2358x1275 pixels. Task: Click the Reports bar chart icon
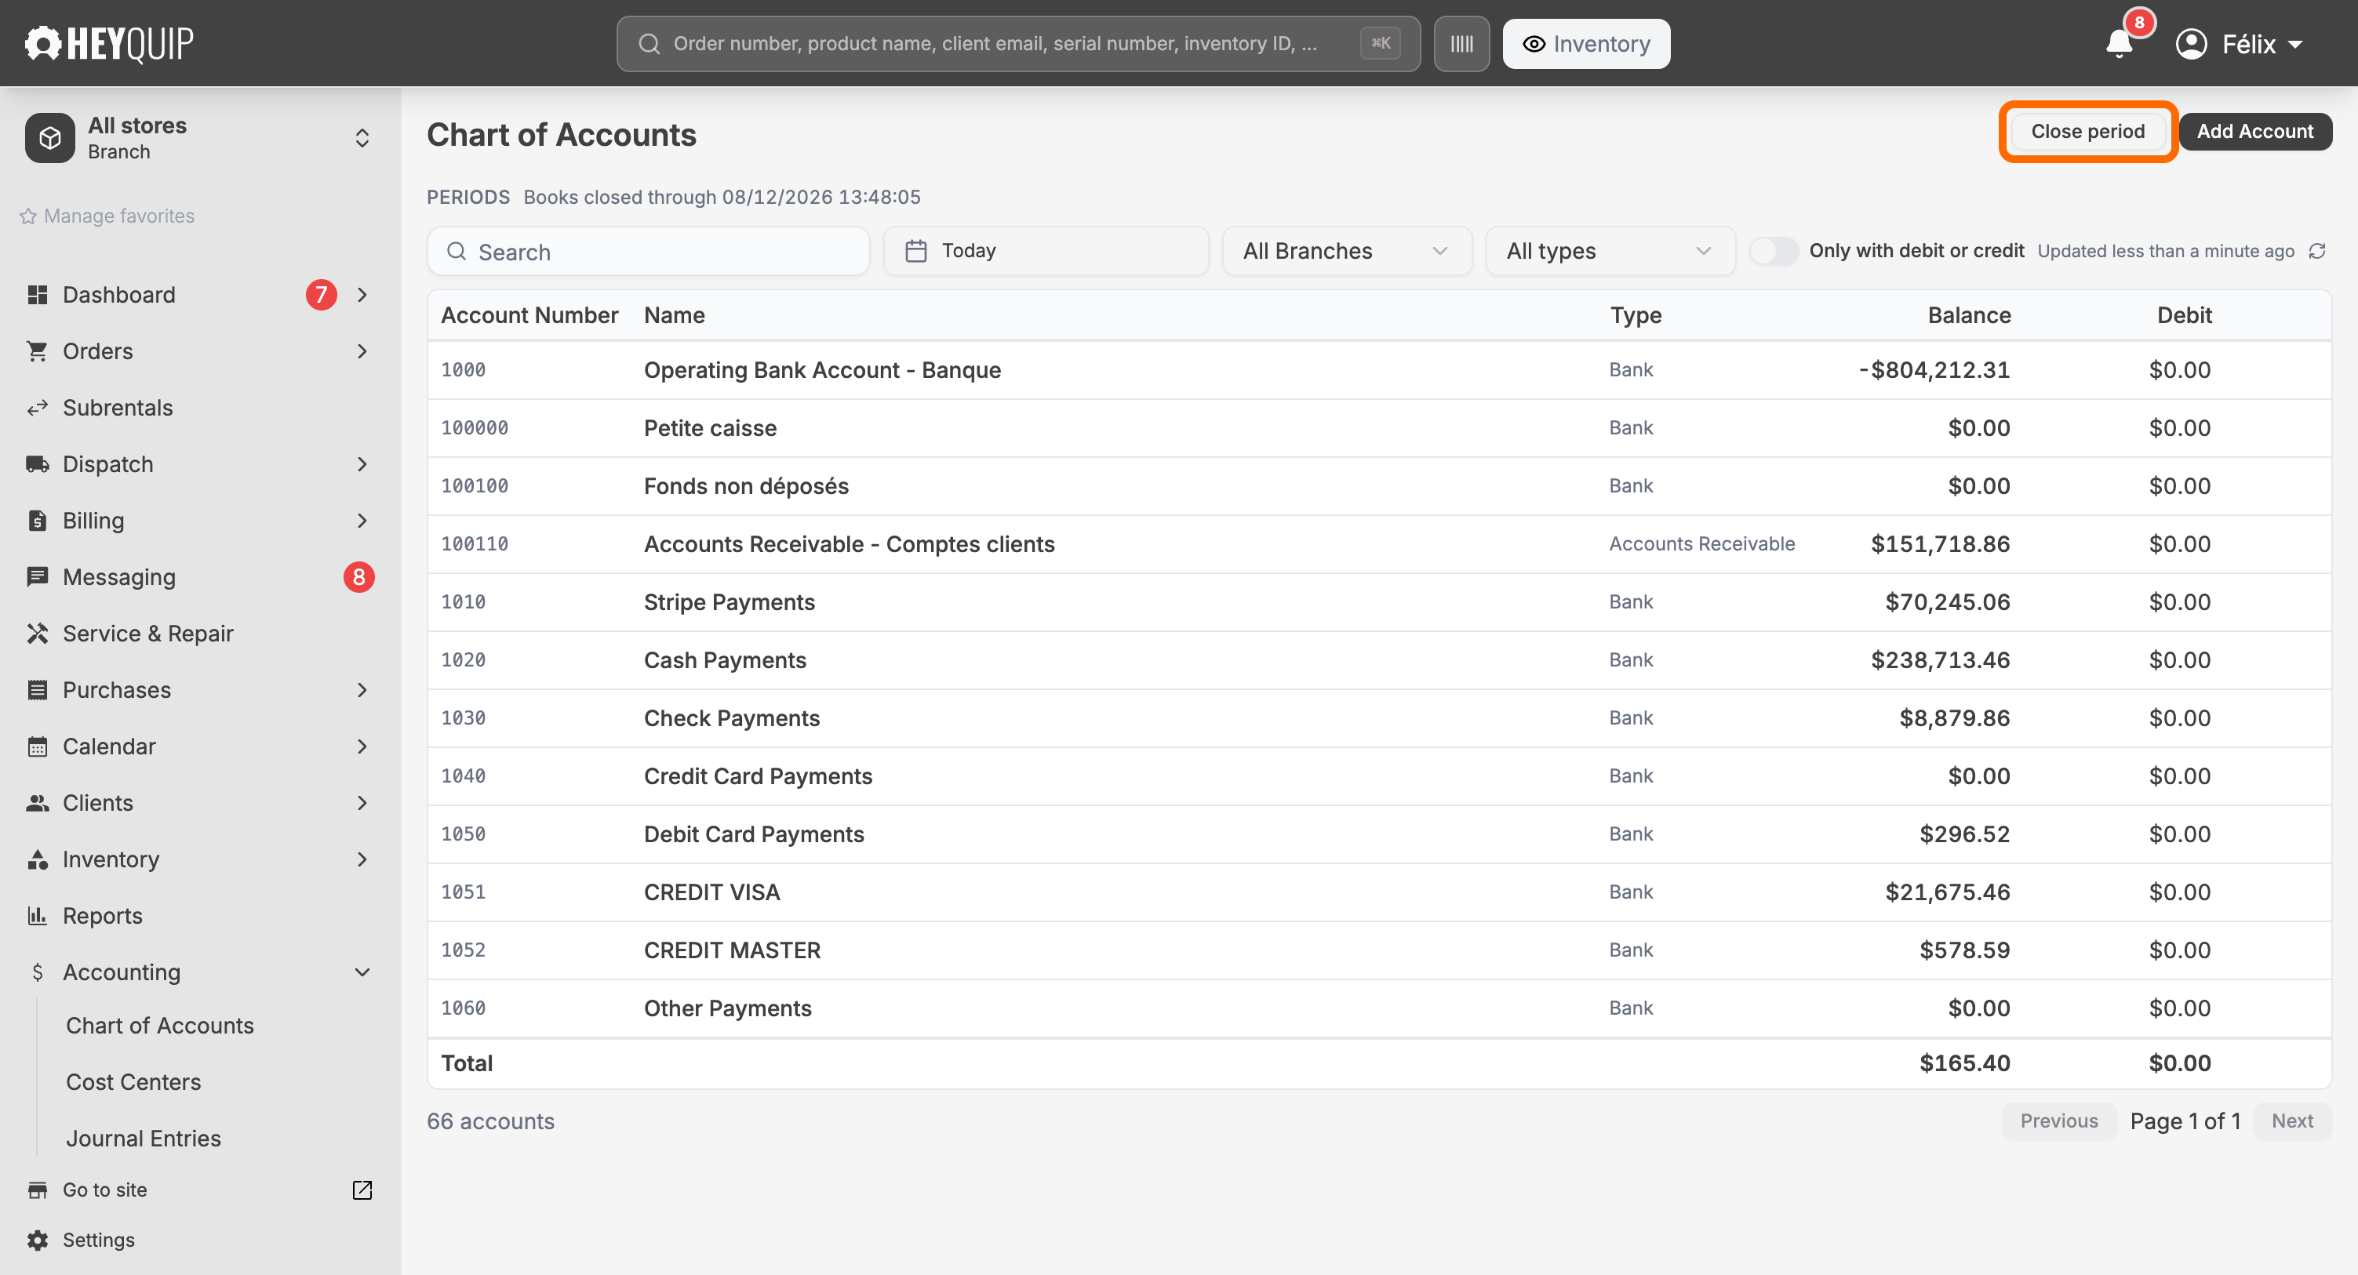point(38,916)
